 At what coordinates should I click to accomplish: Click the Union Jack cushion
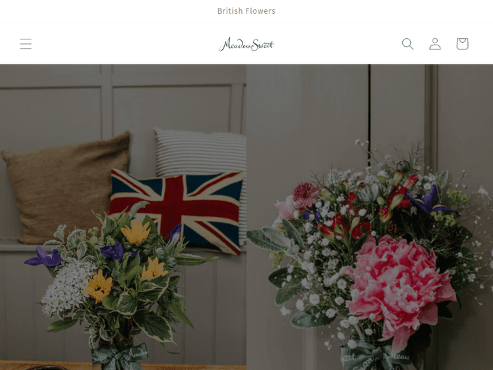pyautogui.click(x=177, y=209)
